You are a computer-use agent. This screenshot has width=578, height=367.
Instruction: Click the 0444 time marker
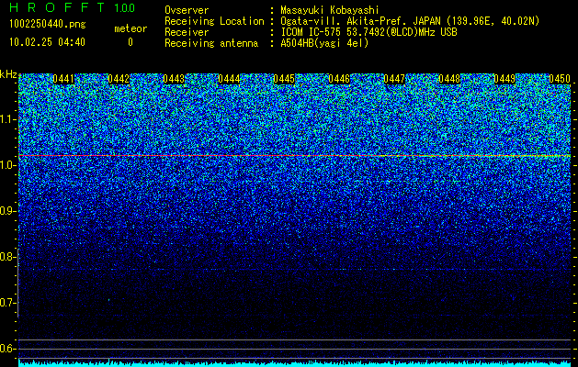pyautogui.click(x=229, y=79)
